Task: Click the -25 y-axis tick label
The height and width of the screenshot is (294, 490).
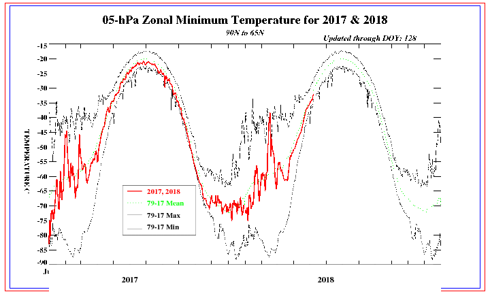Action: [x=42, y=73]
